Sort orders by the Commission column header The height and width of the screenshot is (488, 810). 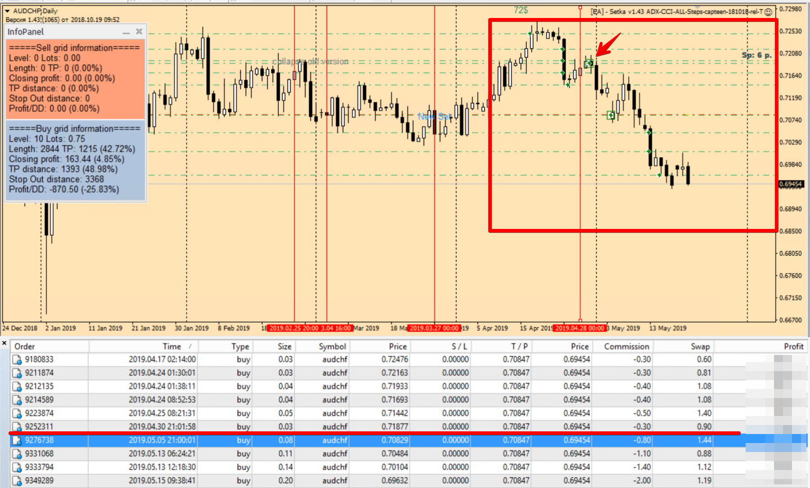point(622,346)
